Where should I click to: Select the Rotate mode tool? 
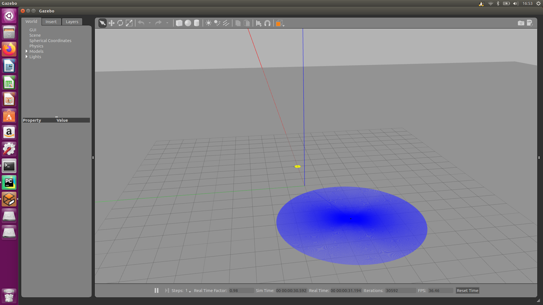click(x=120, y=23)
